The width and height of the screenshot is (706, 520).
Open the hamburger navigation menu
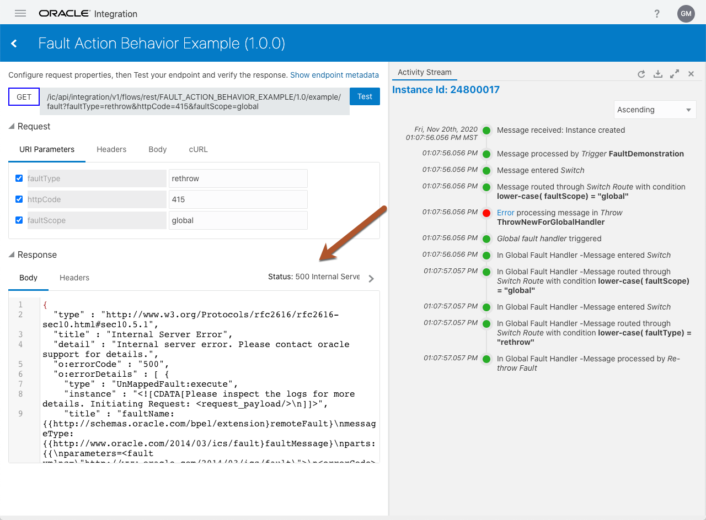tap(20, 13)
